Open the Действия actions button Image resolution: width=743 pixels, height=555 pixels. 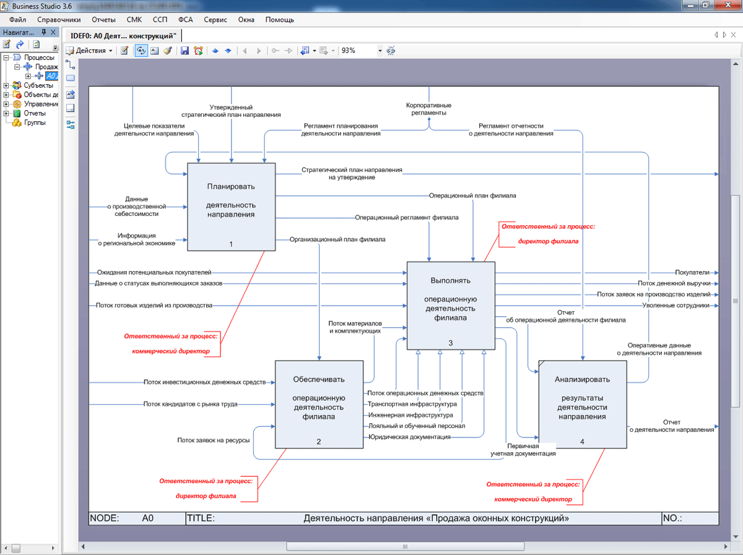click(90, 51)
